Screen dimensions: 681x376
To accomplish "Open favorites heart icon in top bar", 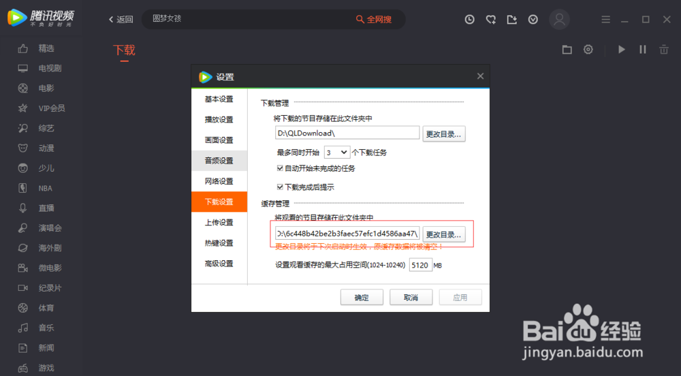I will pyautogui.click(x=491, y=20).
